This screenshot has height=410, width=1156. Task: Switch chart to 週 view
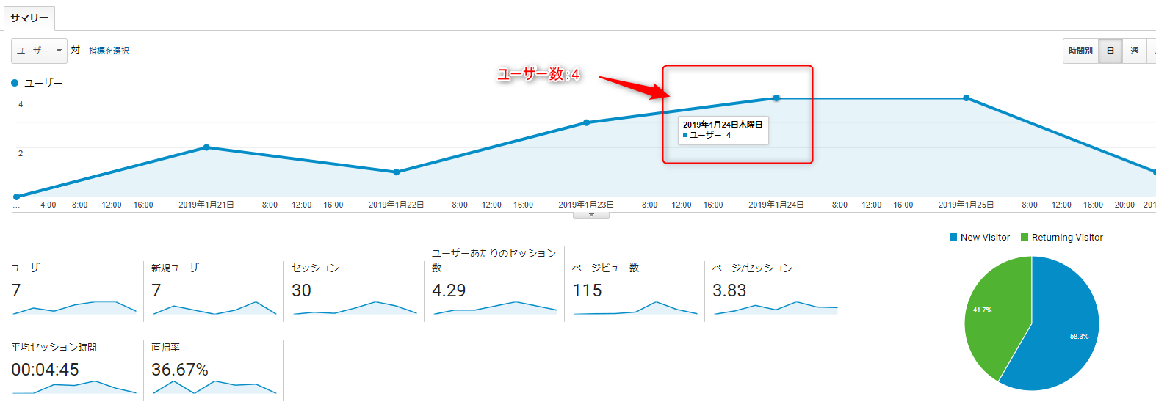1135,51
